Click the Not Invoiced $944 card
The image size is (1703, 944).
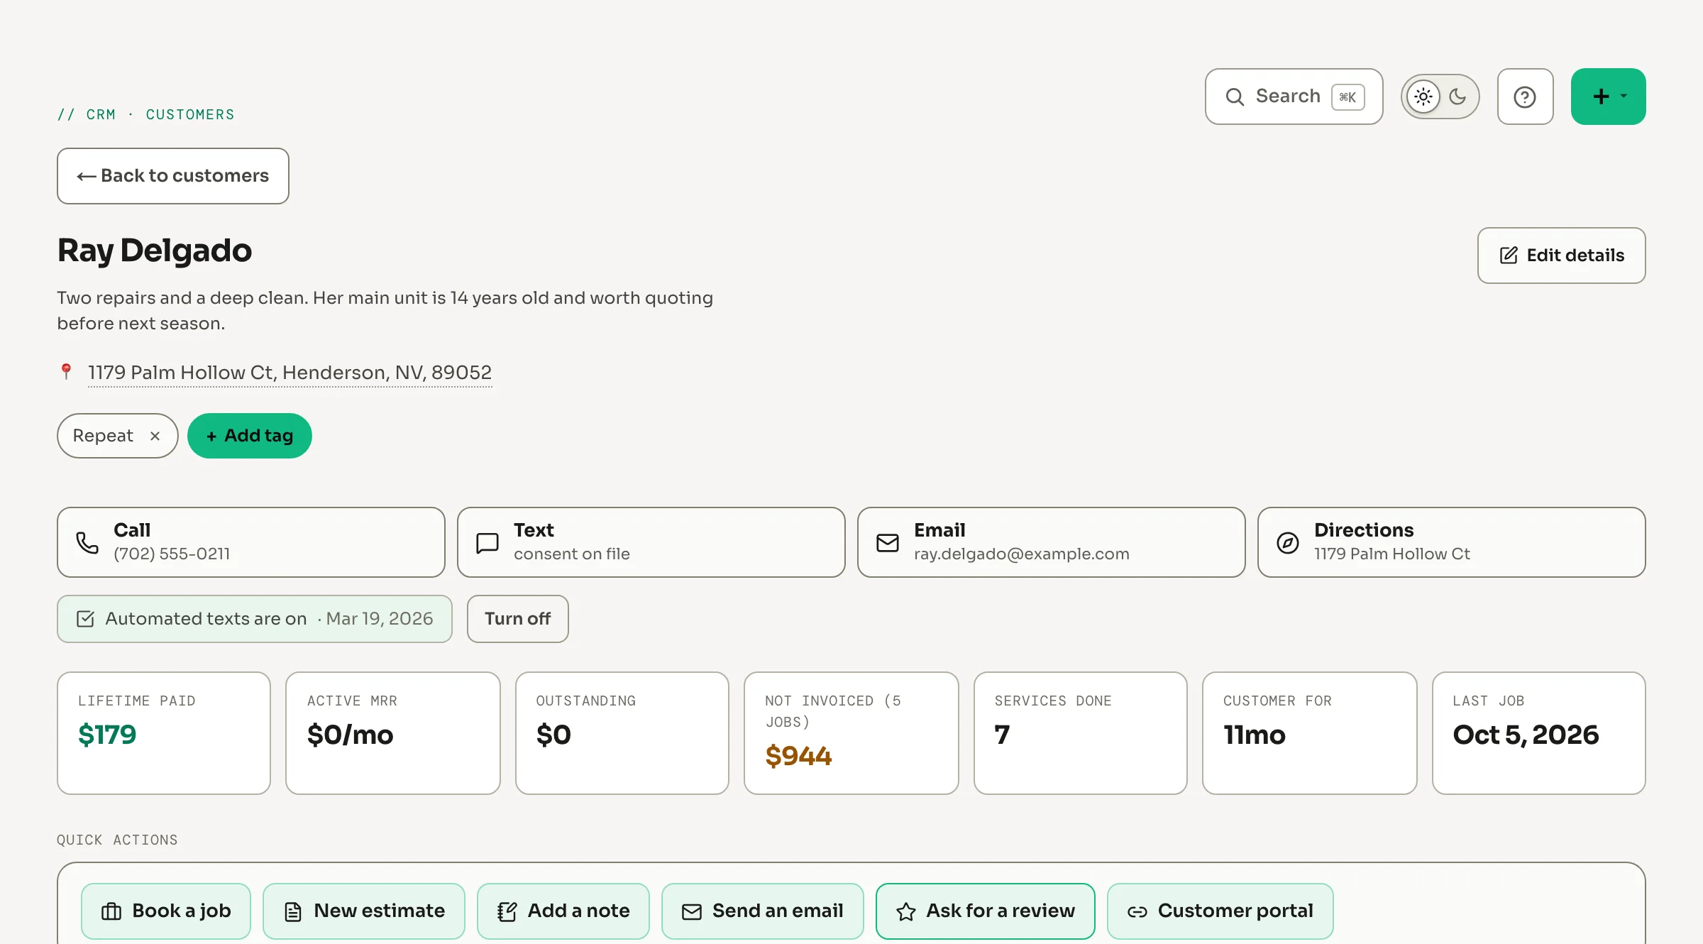click(x=851, y=733)
